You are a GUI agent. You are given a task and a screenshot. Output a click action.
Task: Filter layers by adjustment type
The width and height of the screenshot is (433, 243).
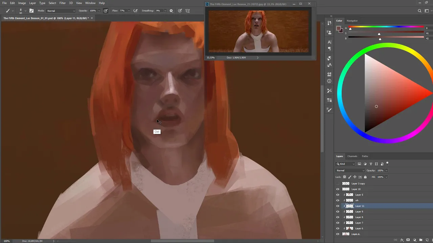[x=365, y=164]
